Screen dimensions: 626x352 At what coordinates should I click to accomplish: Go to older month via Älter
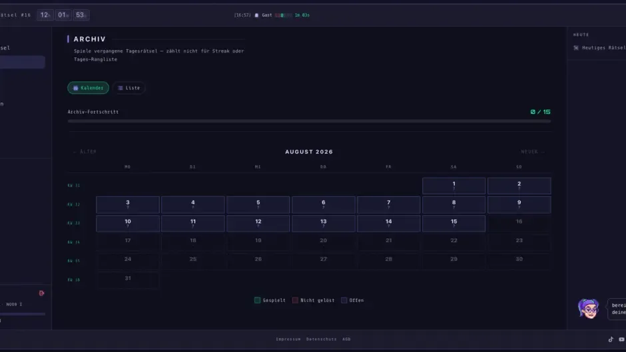click(x=85, y=152)
